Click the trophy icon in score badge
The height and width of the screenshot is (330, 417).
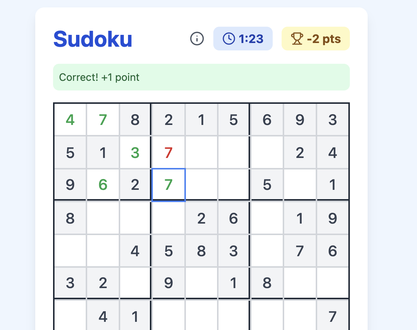tap(297, 39)
